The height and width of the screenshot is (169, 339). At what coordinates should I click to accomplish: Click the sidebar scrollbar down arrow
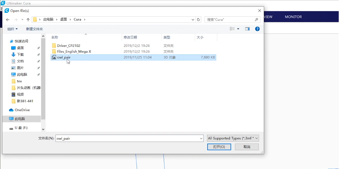point(43,129)
